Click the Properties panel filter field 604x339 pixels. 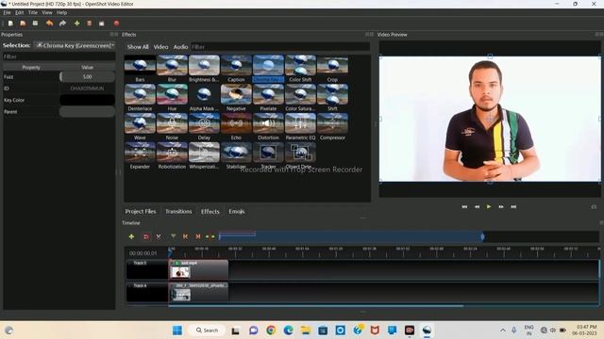(x=59, y=56)
